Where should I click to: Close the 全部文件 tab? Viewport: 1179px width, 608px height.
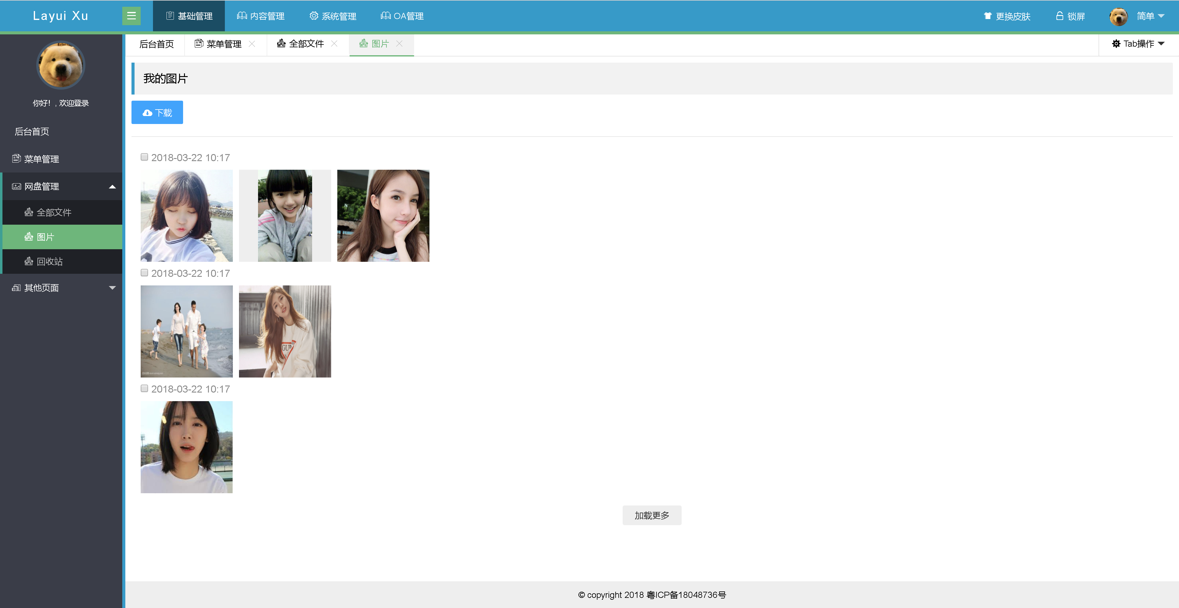[334, 44]
